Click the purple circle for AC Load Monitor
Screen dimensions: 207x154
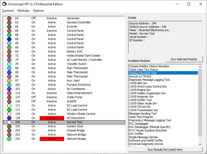9,60
